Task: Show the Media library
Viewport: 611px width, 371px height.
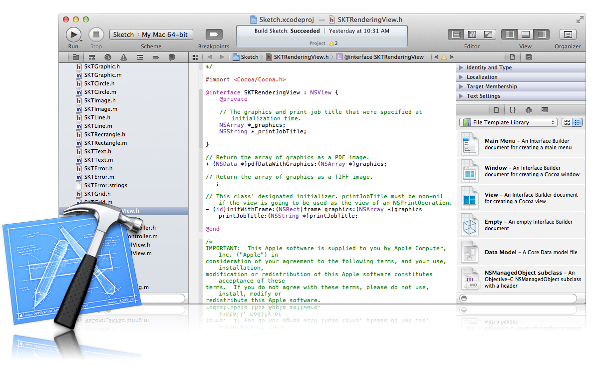Action: tap(545, 110)
